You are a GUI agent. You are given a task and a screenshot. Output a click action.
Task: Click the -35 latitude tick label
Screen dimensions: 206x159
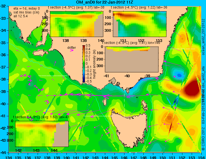pyautogui.click(x=3, y=43)
